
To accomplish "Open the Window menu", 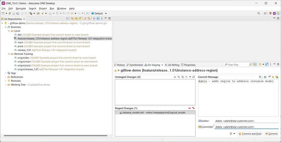I will [x=62, y=8].
